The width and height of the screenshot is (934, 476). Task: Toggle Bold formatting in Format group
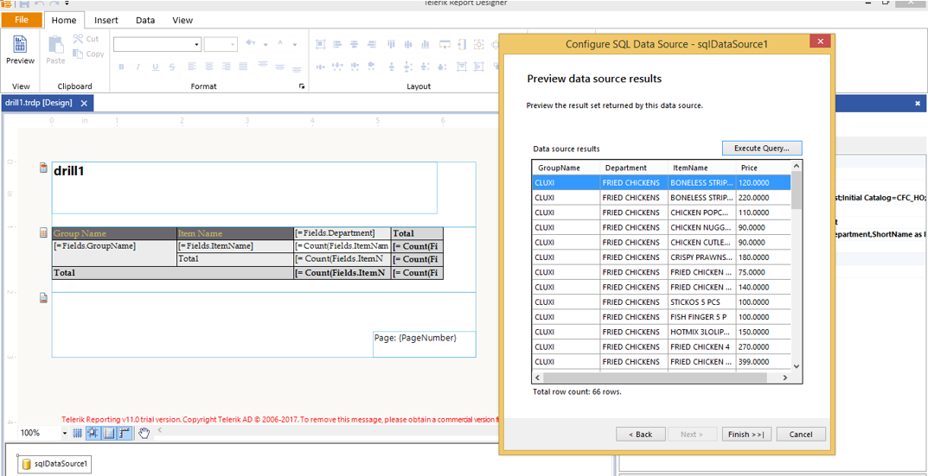(x=122, y=67)
